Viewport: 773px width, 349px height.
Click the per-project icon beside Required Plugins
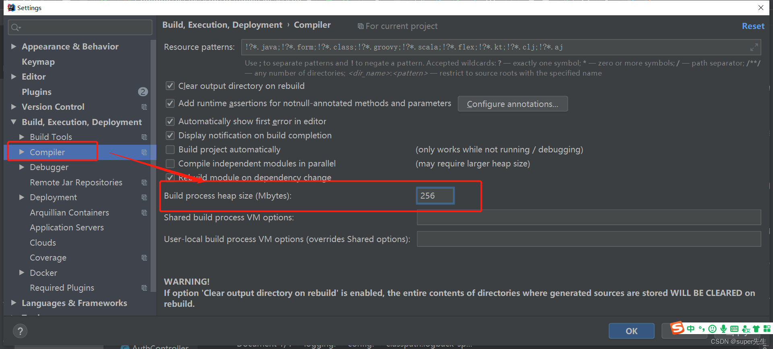pyautogui.click(x=144, y=288)
